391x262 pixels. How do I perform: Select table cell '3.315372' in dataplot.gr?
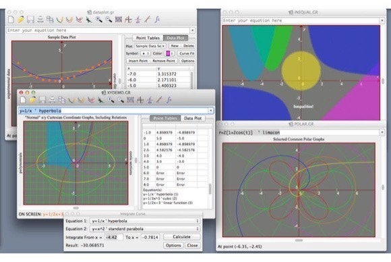pos(167,74)
